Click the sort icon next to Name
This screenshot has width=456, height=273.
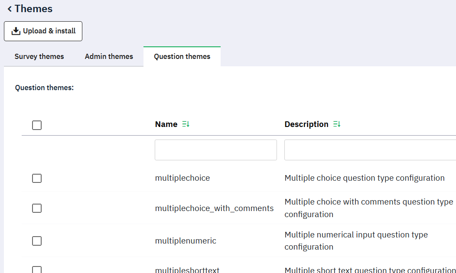[x=186, y=124]
